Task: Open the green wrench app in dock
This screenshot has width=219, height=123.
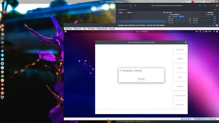Action: (2, 76)
